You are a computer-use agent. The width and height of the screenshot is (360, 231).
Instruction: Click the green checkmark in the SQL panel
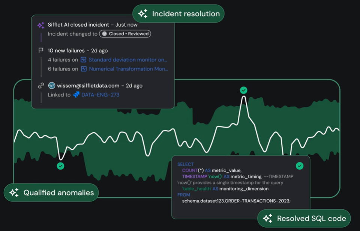[300, 166]
